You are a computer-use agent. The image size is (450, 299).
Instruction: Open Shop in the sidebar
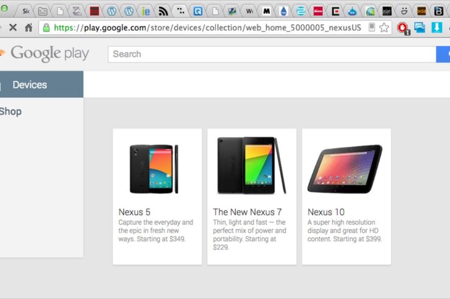click(x=10, y=112)
